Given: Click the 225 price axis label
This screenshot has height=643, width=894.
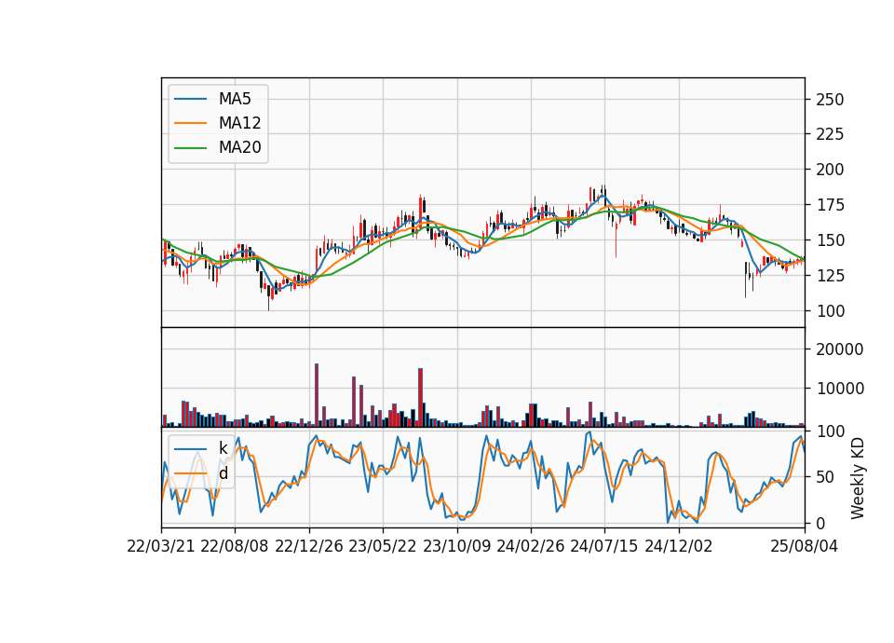Looking at the screenshot, I should coord(830,134).
